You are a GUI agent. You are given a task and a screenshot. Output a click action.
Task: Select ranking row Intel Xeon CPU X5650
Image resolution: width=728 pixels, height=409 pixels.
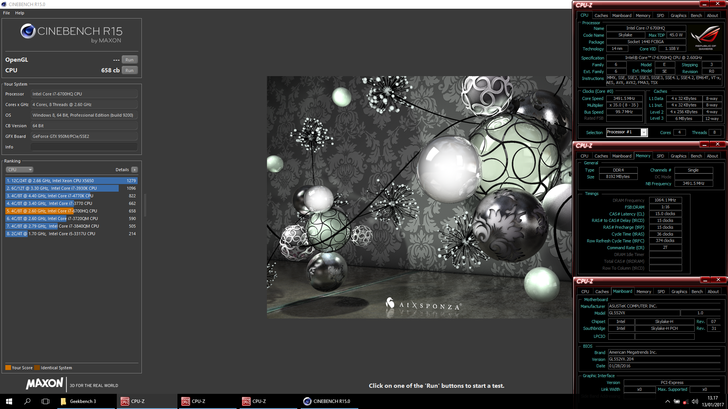coord(71,181)
